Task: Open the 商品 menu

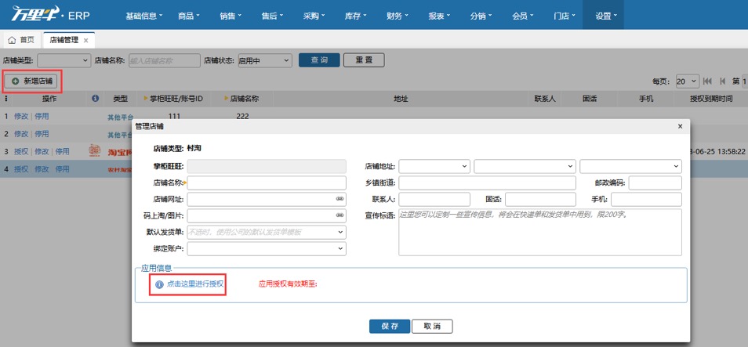Action: tap(188, 15)
